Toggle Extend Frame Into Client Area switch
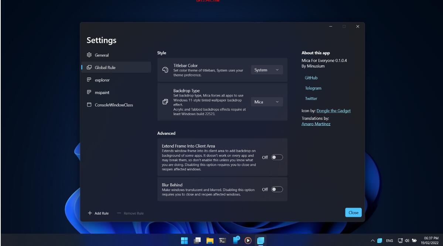 point(277,157)
